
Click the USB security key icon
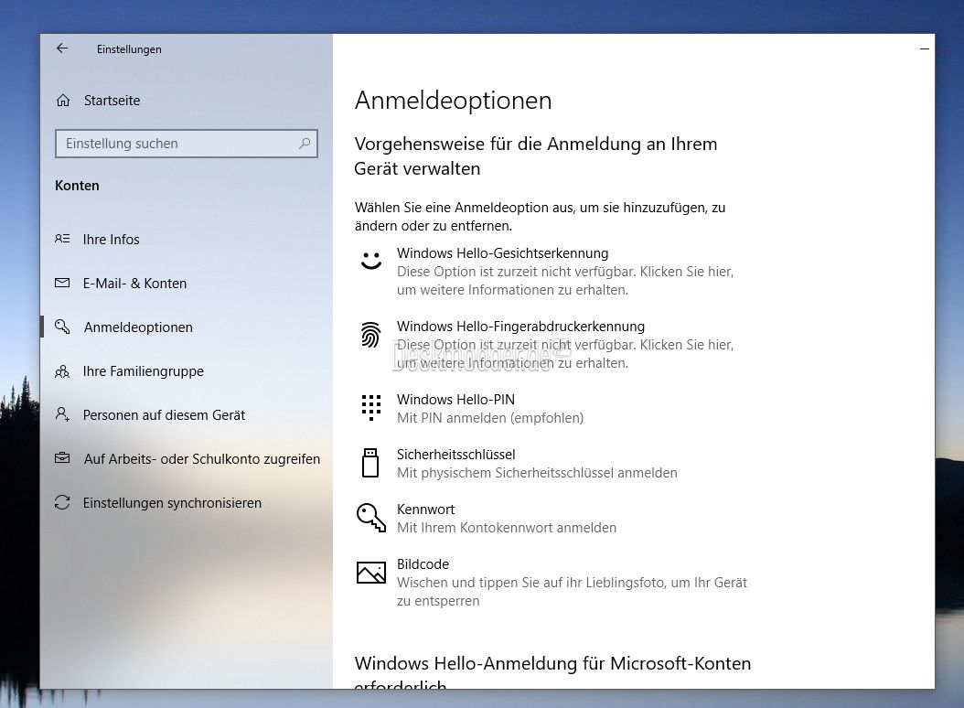click(x=370, y=463)
